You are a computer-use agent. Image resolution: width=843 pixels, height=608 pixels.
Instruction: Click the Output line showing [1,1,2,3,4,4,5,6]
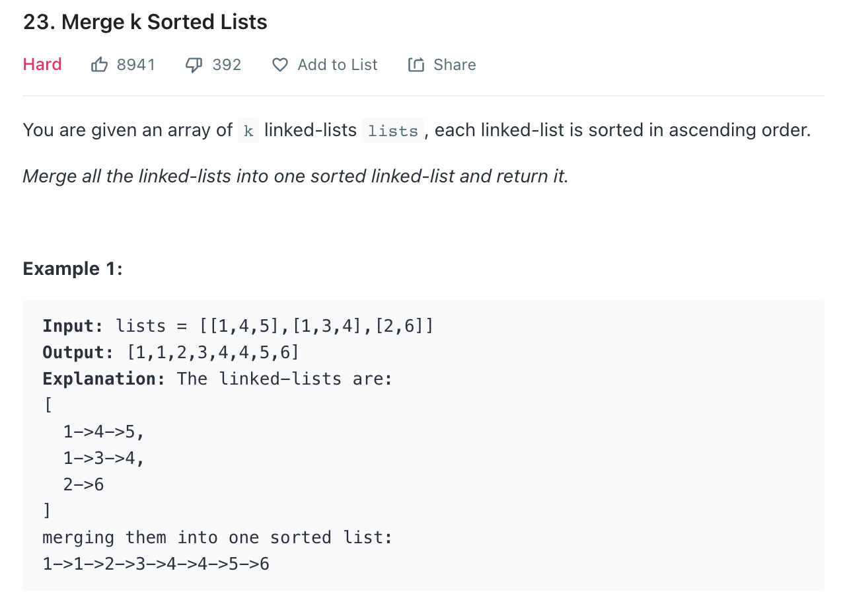(171, 352)
